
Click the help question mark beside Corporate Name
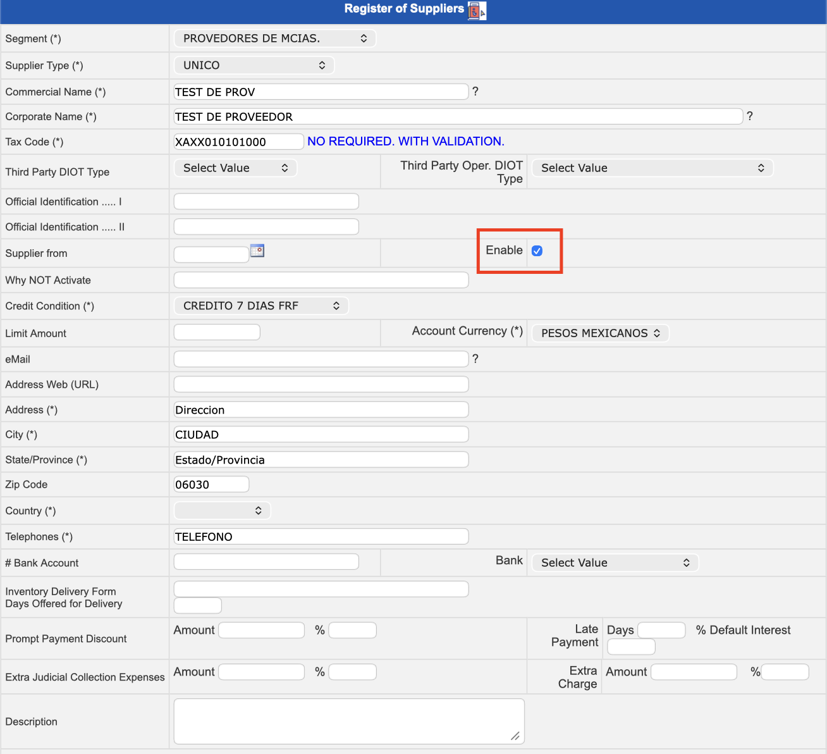(750, 116)
